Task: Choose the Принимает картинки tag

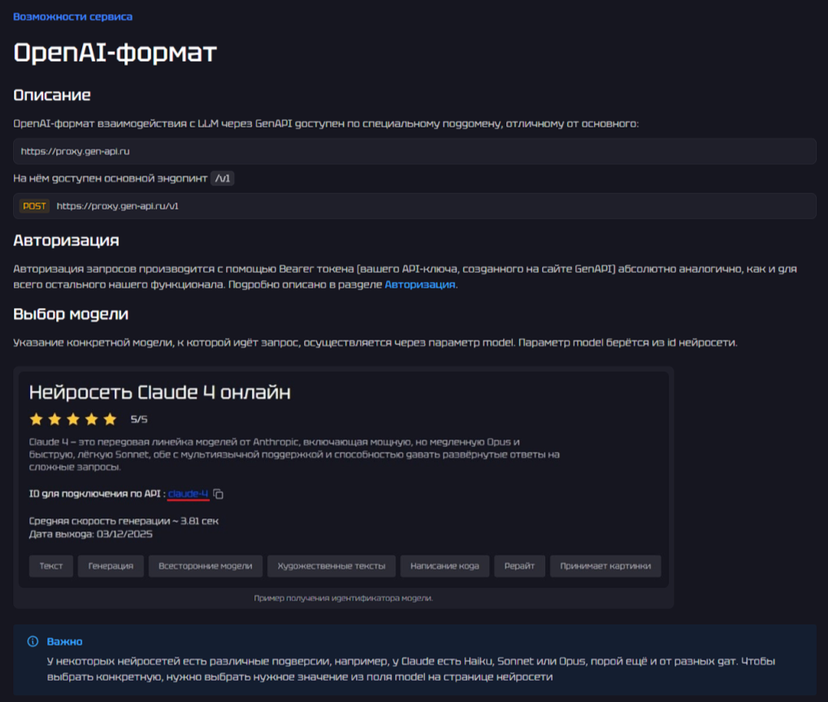Action: pos(605,566)
